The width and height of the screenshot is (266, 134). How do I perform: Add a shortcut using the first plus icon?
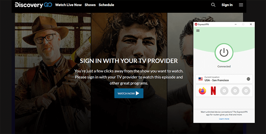coord(224,91)
